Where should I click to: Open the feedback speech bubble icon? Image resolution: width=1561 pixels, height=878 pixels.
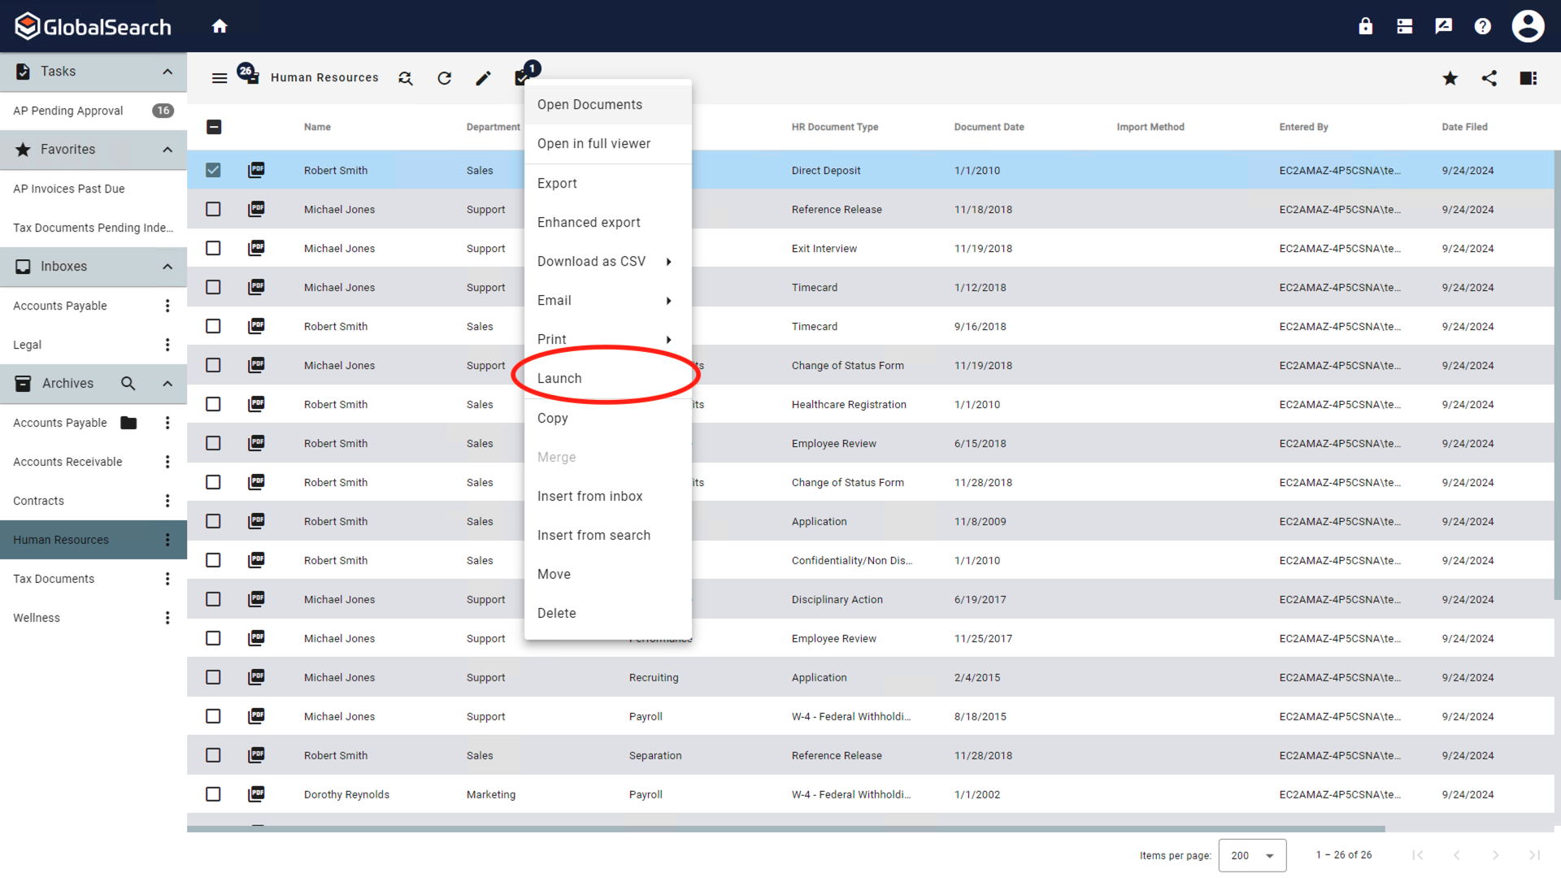[x=1443, y=25]
